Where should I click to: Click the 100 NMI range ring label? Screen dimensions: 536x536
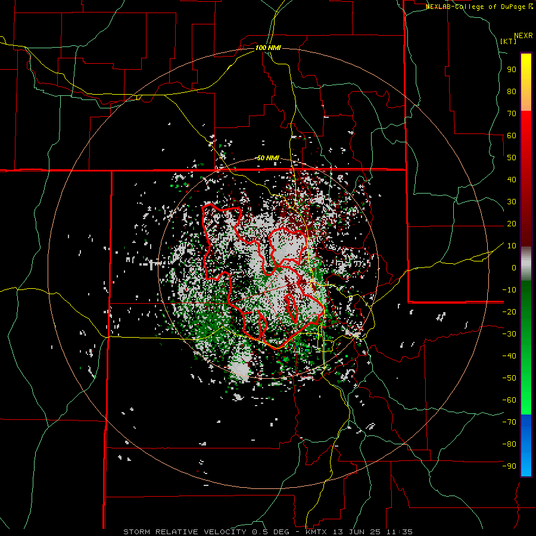pyautogui.click(x=268, y=48)
